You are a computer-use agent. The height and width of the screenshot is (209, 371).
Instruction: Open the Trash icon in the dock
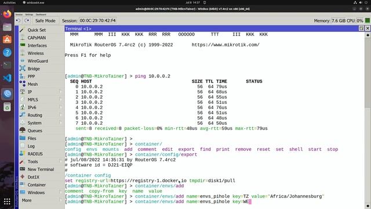coord(7,107)
